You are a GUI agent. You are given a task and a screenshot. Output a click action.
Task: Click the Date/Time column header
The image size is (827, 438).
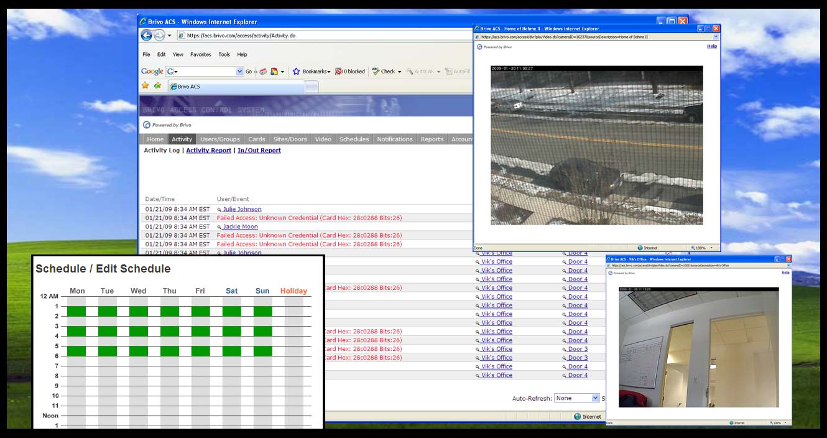click(160, 199)
